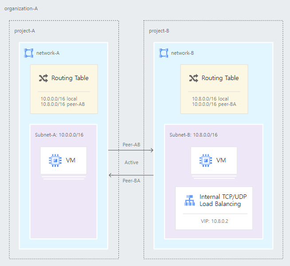Click the Active peering status label
Viewport: 290px width, 266px height.
pos(131,162)
